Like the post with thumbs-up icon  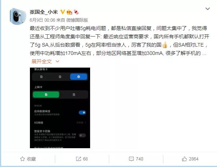click(184, 159)
